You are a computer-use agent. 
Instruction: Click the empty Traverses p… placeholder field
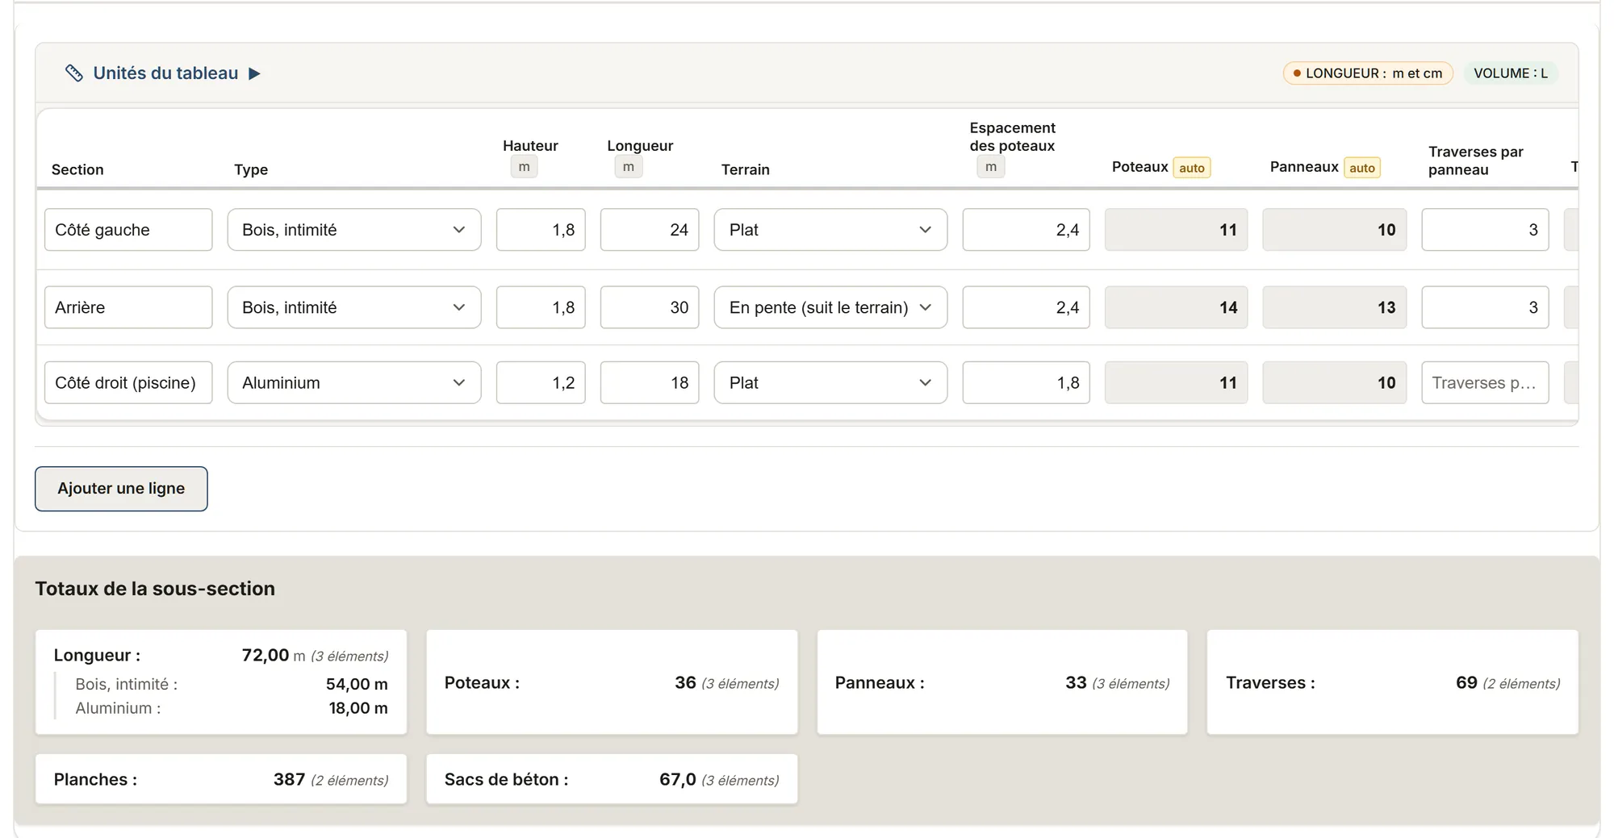pos(1485,382)
